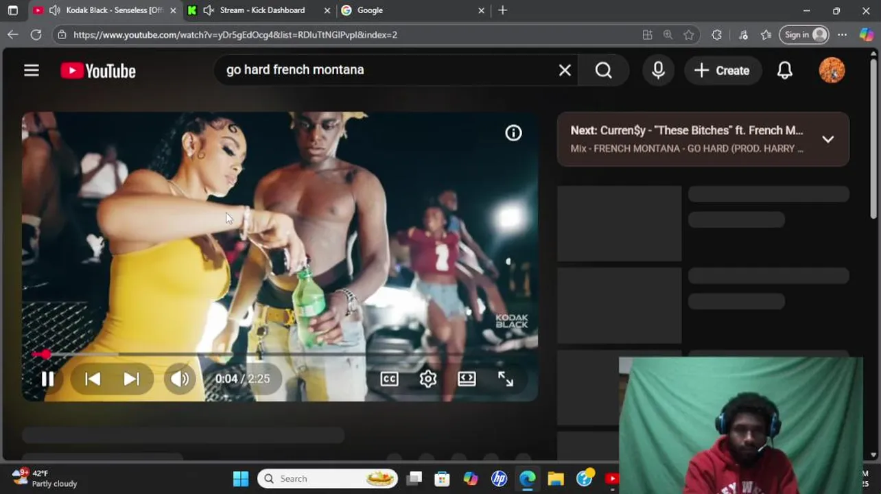Skip to the previous video
Viewport: 881px width, 494px height.
93,379
